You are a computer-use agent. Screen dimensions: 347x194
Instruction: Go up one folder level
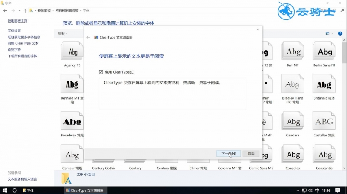(x=25, y=10)
